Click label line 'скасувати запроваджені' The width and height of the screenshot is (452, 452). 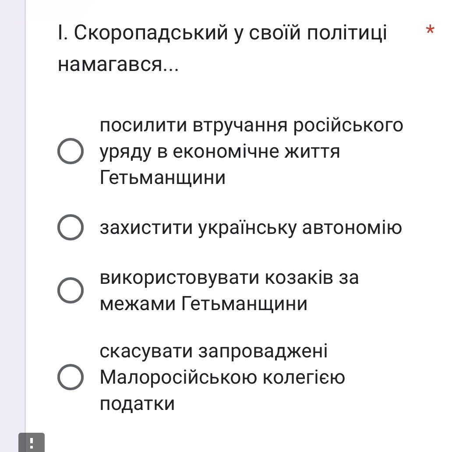(214, 351)
